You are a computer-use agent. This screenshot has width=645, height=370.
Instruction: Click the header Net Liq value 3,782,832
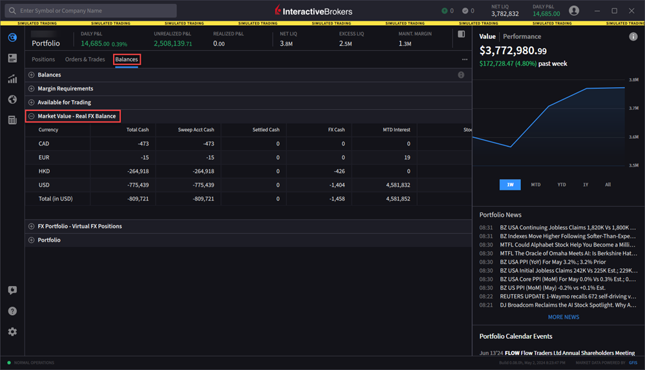pyautogui.click(x=505, y=14)
